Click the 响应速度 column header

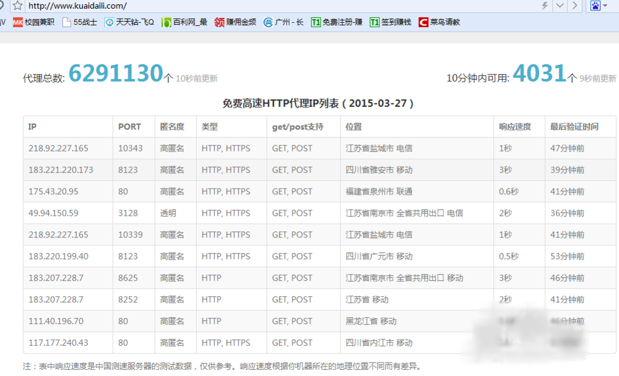point(515,127)
